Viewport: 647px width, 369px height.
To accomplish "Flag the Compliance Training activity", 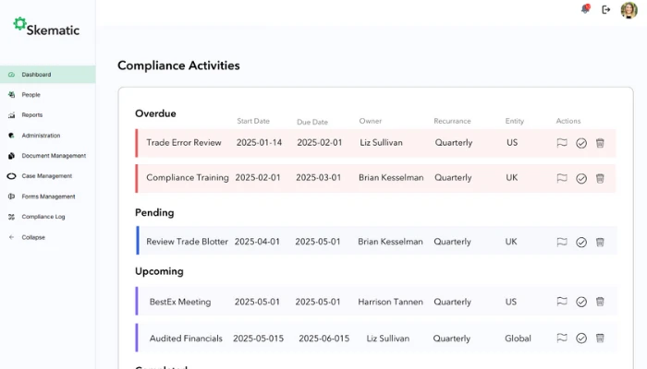I will 562,178.
